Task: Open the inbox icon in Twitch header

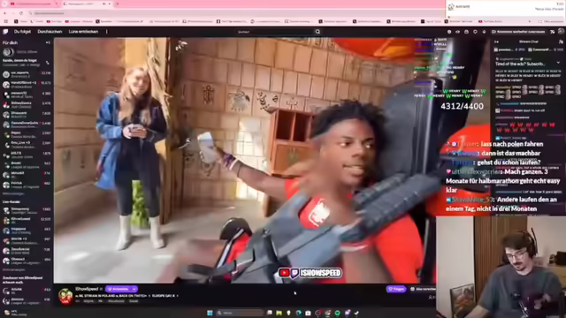Action: pos(466,32)
